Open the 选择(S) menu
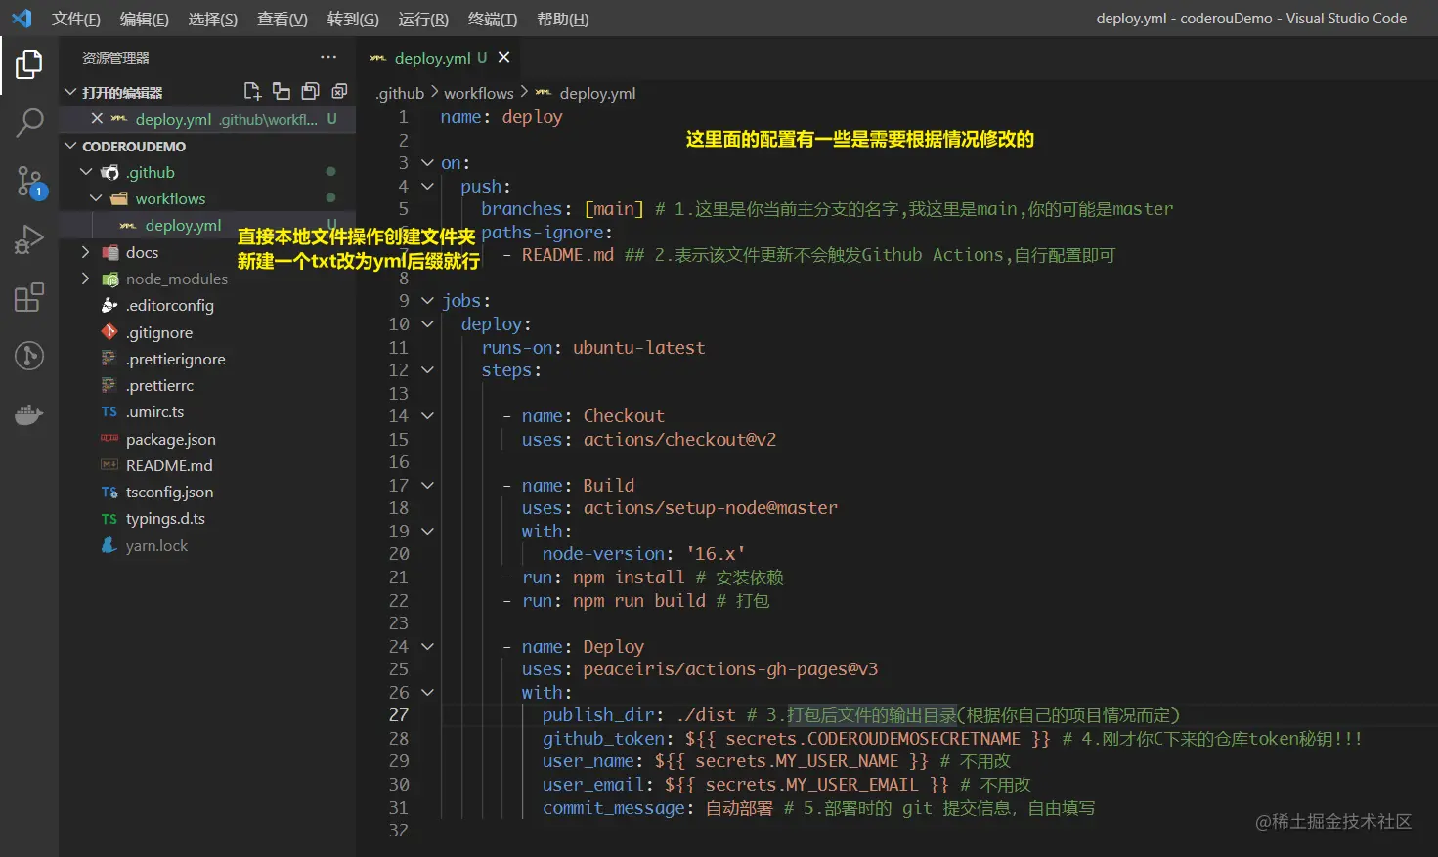The height and width of the screenshot is (857, 1438). [x=213, y=19]
